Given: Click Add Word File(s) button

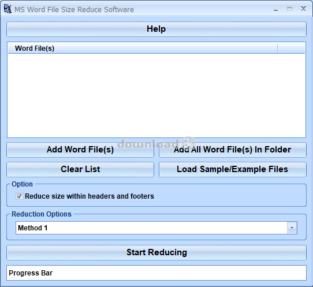Looking at the screenshot, I should (80, 150).
